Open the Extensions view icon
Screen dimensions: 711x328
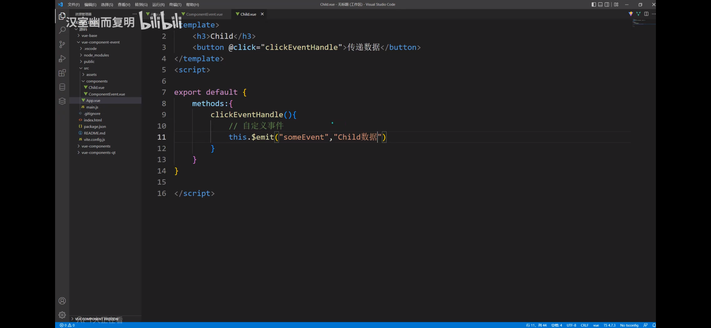pyautogui.click(x=62, y=73)
